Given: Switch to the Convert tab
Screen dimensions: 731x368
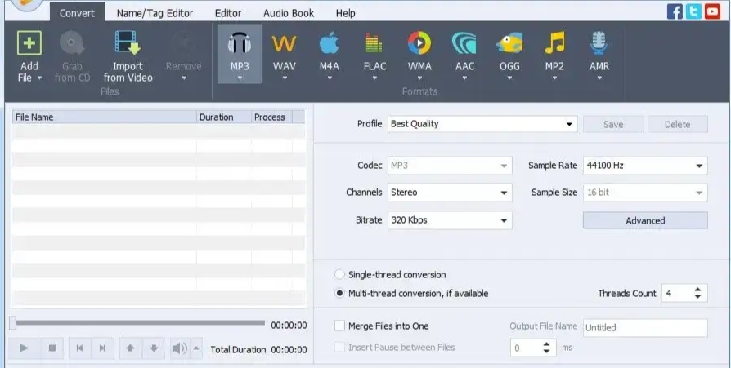Looking at the screenshot, I should (x=77, y=13).
